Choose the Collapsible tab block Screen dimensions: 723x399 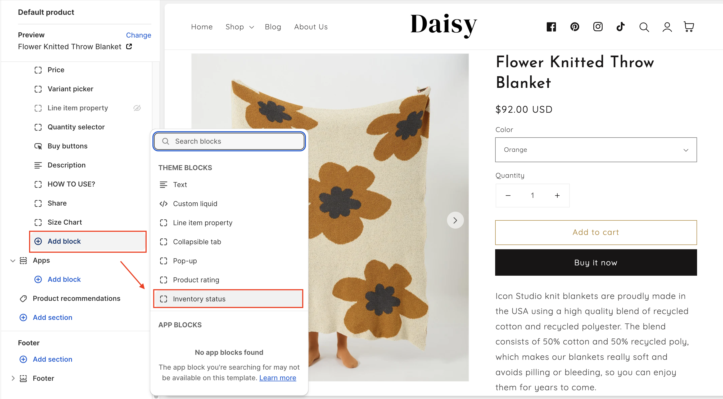click(x=197, y=242)
